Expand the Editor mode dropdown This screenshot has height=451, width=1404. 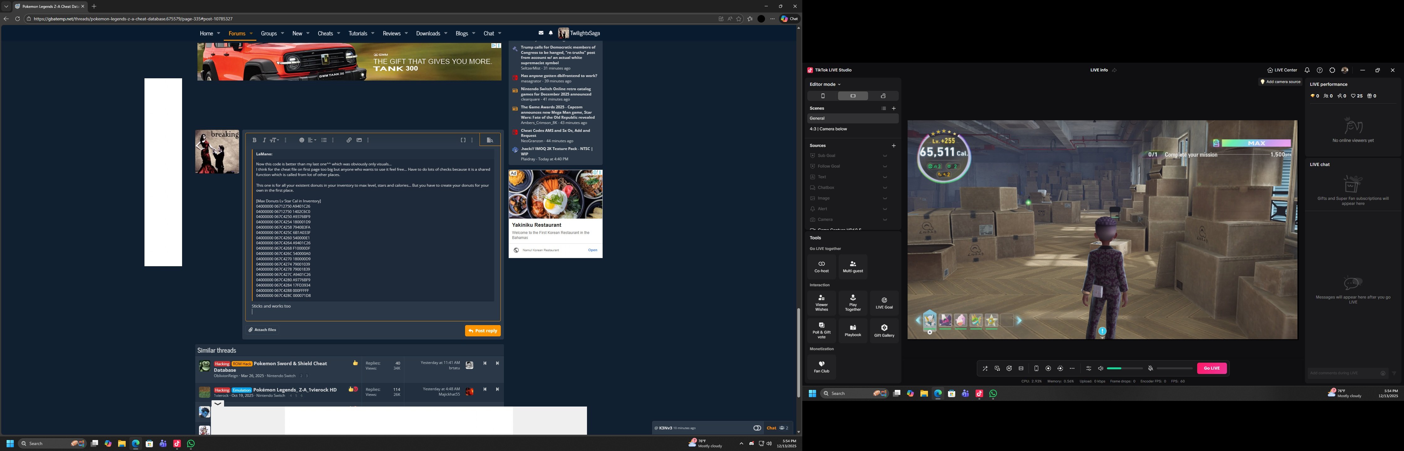tap(825, 85)
